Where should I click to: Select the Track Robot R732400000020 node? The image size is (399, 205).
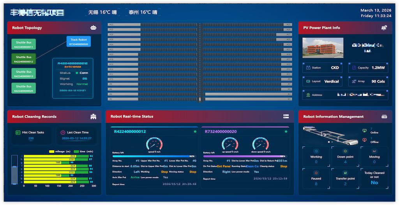tap(79, 42)
